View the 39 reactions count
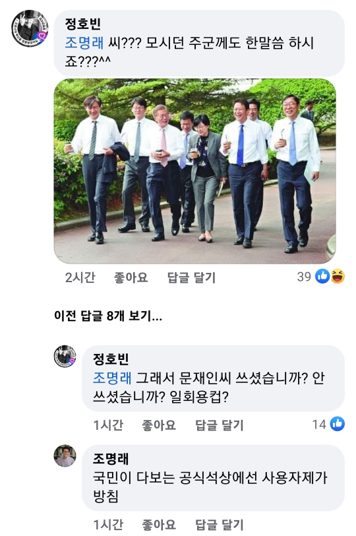 304,276
